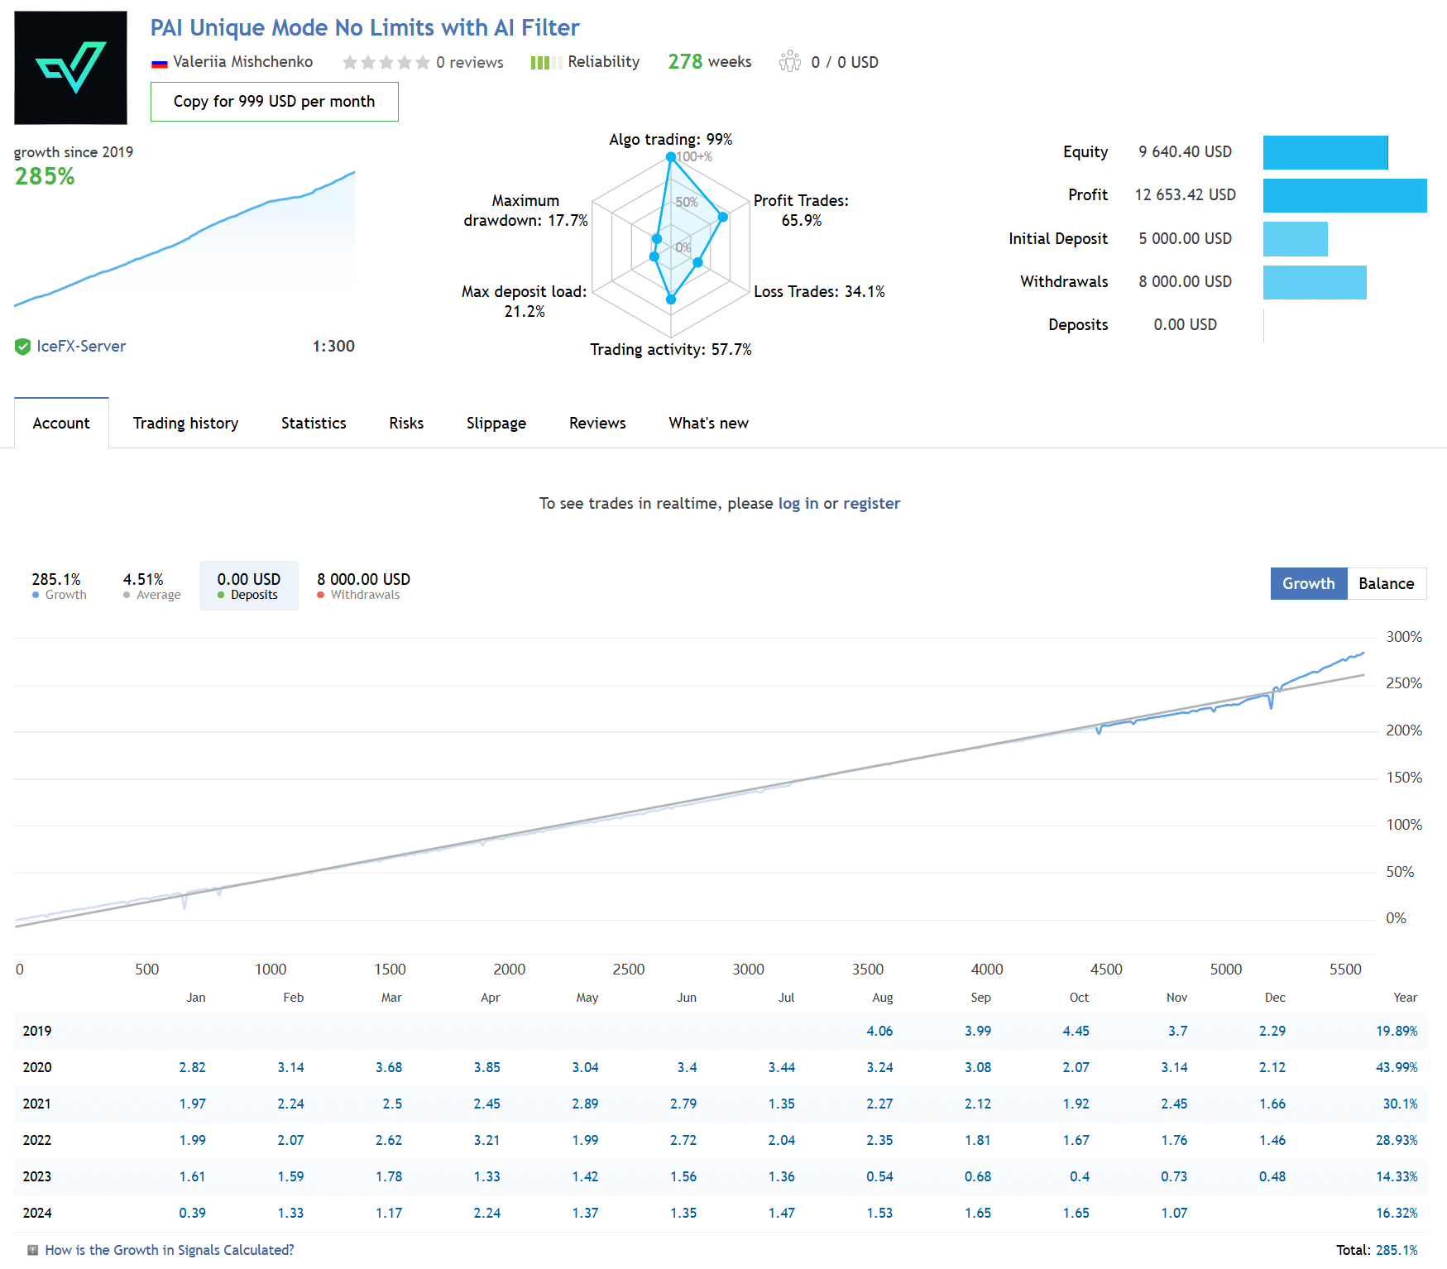Click the Profit Trades radar point
The image size is (1447, 1269).
[723, 217]
